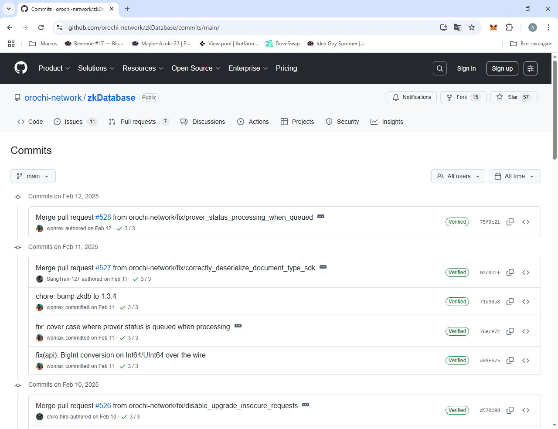Screen dimensions: 558x429
Task: Copy full SHA for commit 02c071f
Action: click(x=510, y=272)
